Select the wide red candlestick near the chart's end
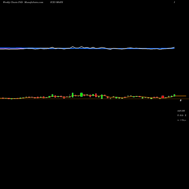Image resolution: width=189 pixels, height=189 pixels. pyautogui.click(x=163, y=97)
